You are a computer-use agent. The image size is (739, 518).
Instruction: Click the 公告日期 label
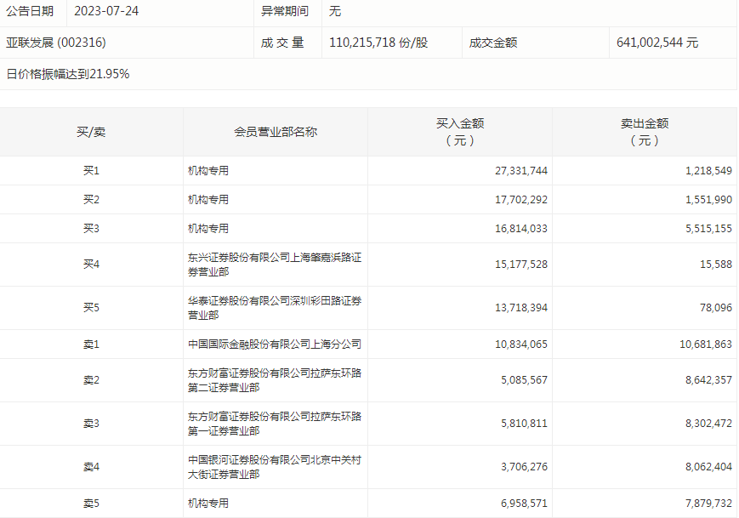pyautogui.click(x=30, y=11)
